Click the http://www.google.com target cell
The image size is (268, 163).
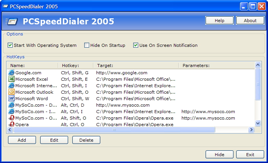click(x=122, y=73)
